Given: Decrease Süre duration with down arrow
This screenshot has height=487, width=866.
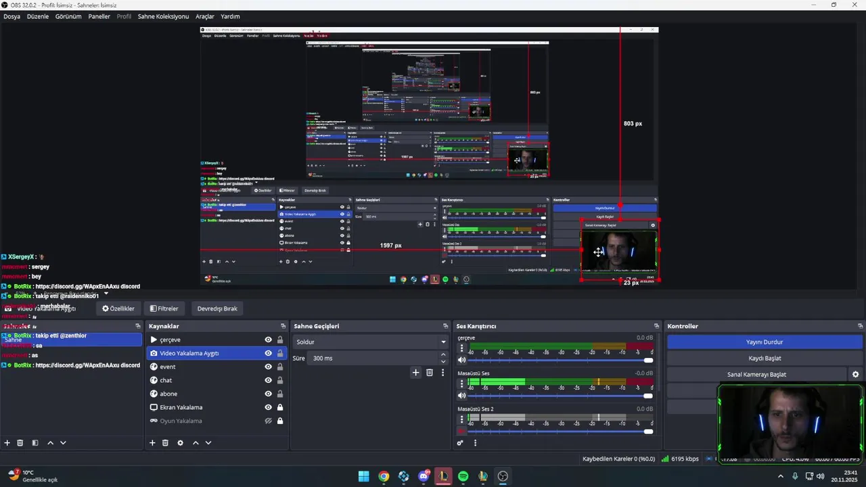Looking at the screenshot, I should click(x=444, y=361).
